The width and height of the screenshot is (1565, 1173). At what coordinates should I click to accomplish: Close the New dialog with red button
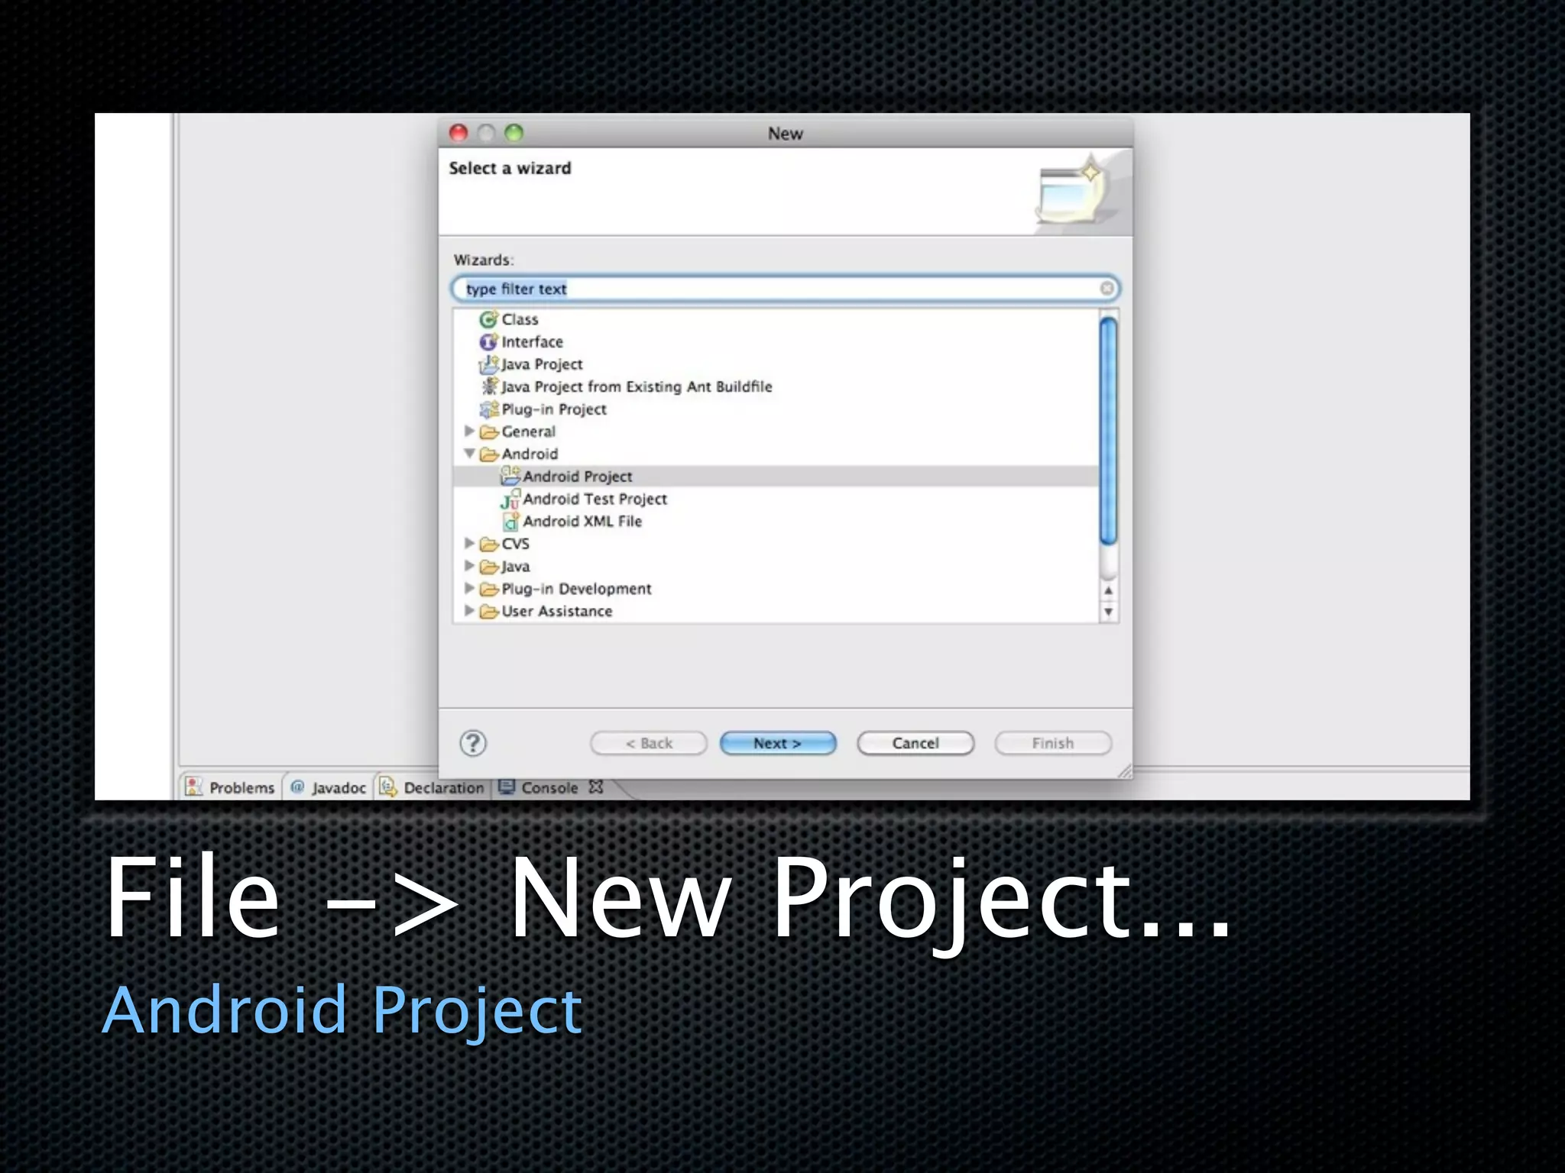click(x=458, y=134)
